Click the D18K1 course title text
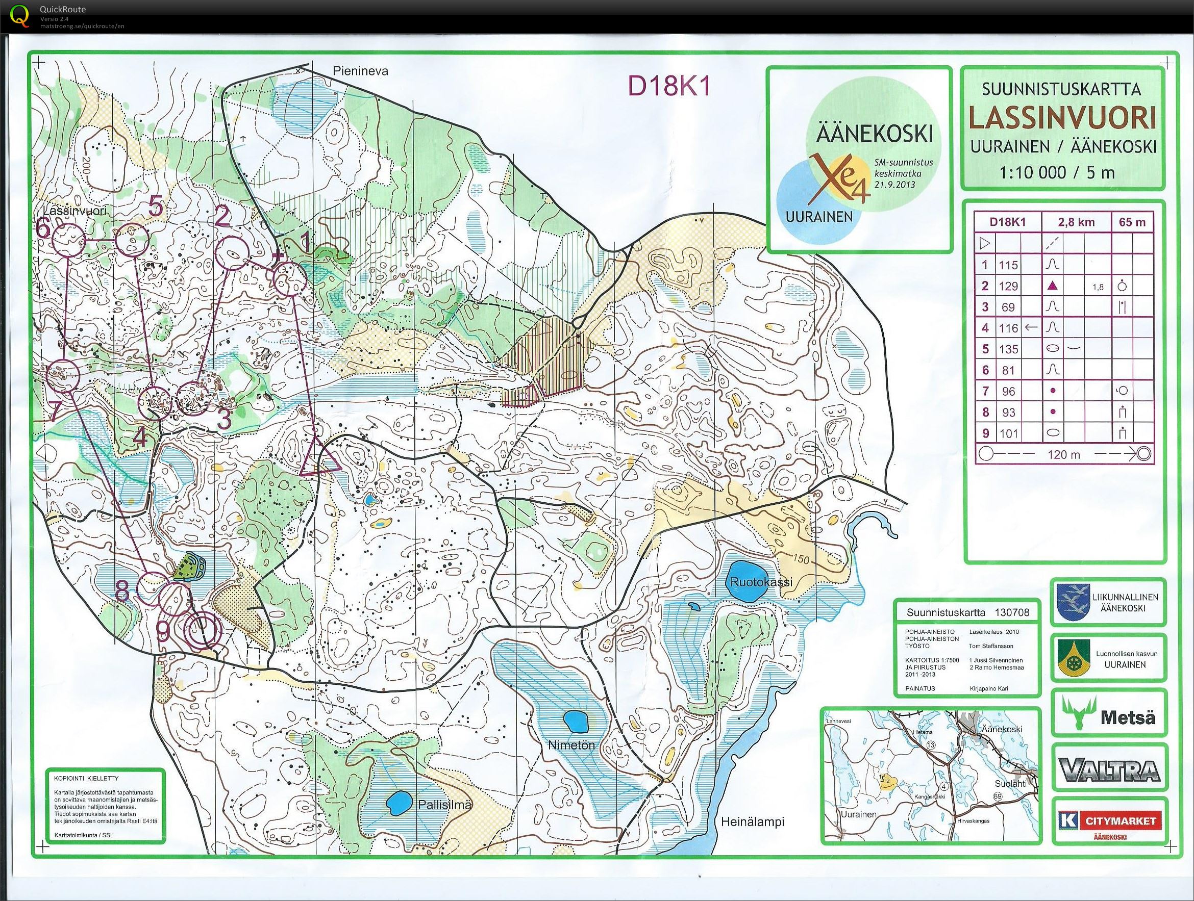This screenshot has height=901, width=1194. pos(668,86)
